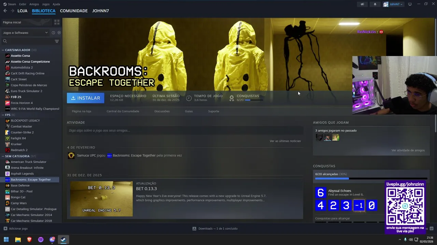Open the Exibir menu
Screen dimensions: 437x245
click(23, 4)
